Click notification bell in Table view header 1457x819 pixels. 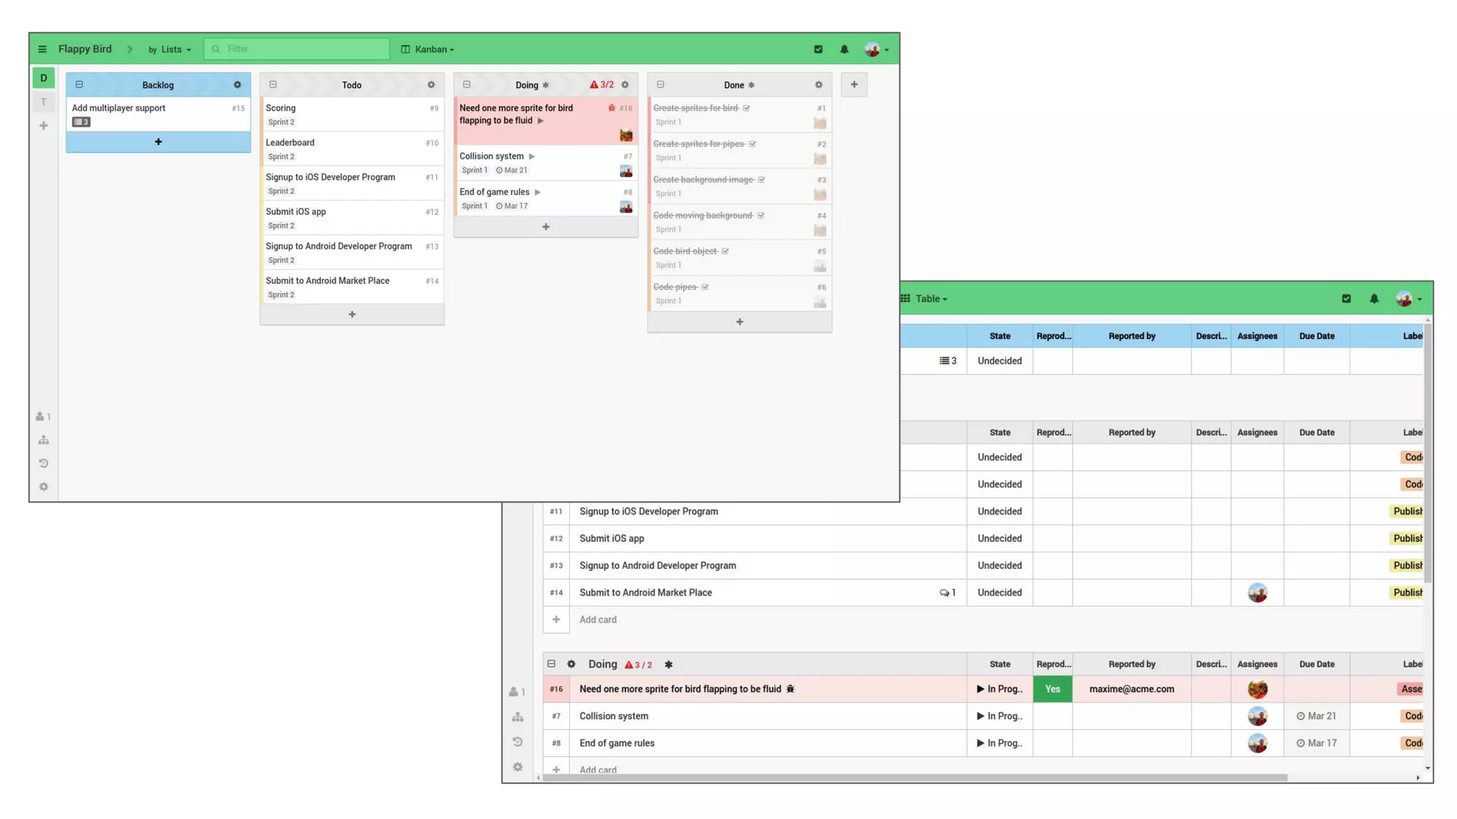(1374, 299)
